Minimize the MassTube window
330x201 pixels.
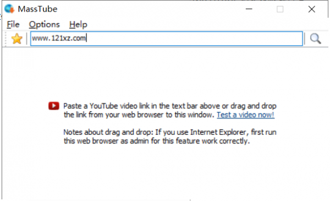(249, 9)
